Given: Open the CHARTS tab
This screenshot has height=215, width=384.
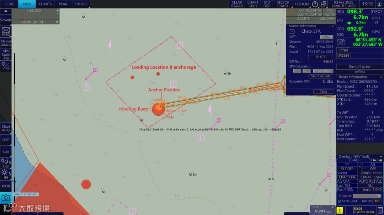Looking at the screenshot, I should coord(45,4).
